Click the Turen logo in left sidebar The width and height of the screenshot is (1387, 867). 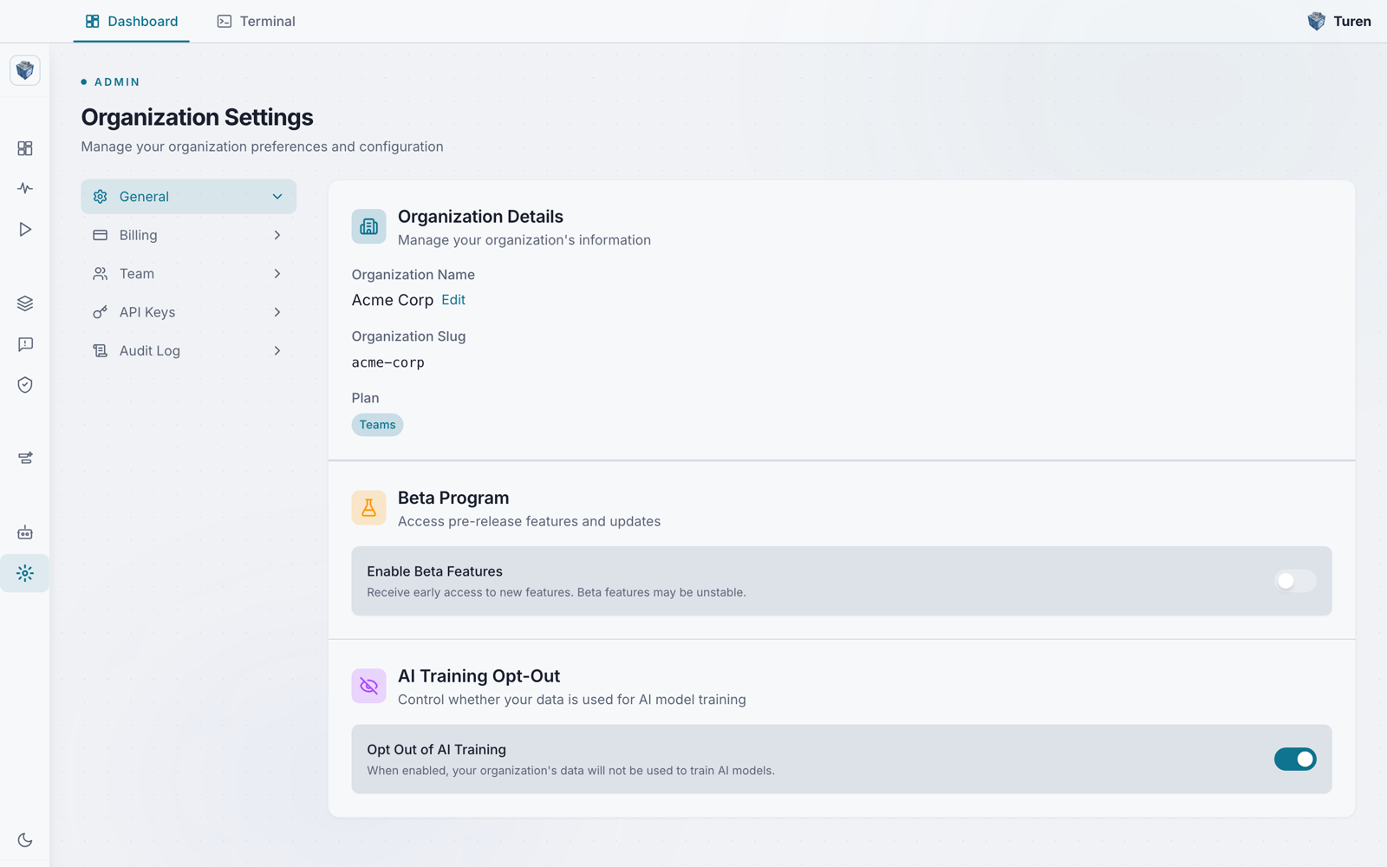pos(25,70)
